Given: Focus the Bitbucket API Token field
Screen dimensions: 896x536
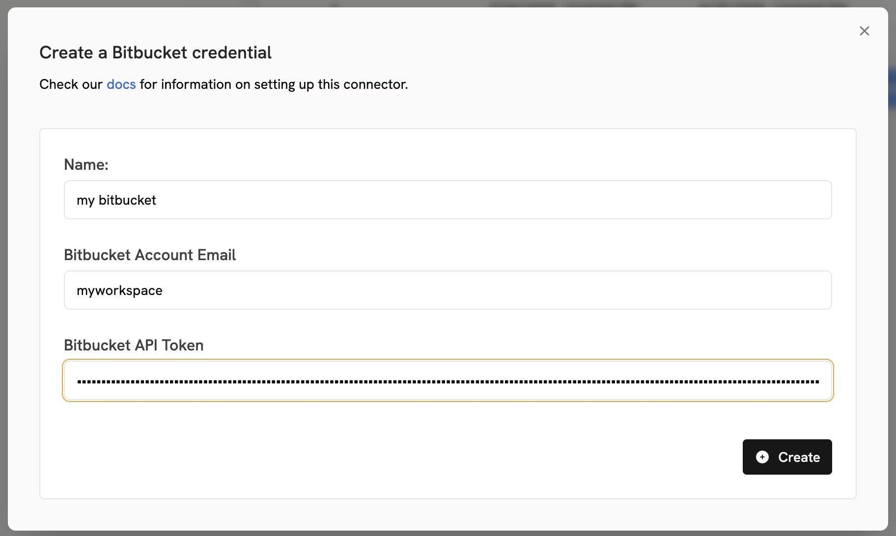Looking at the screenshot, I should [448, 380].
